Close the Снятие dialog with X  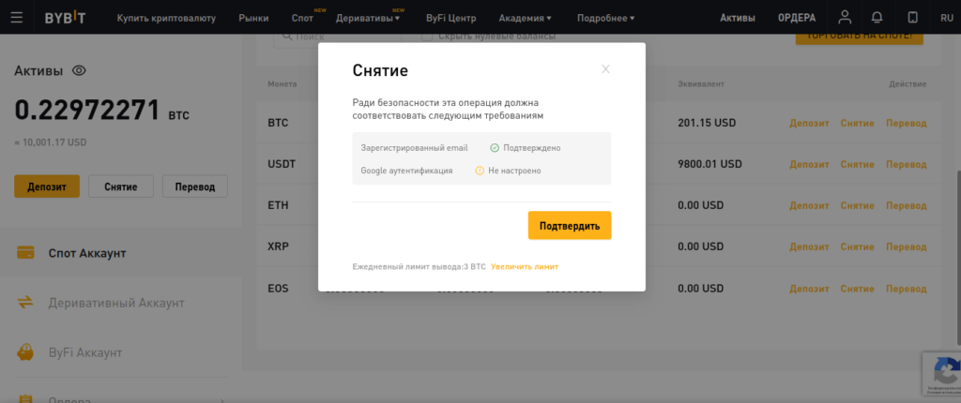[605, 69]
